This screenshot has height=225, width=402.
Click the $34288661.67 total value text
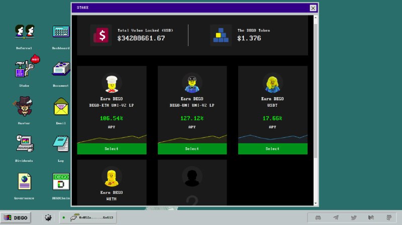tap(141, 39)
